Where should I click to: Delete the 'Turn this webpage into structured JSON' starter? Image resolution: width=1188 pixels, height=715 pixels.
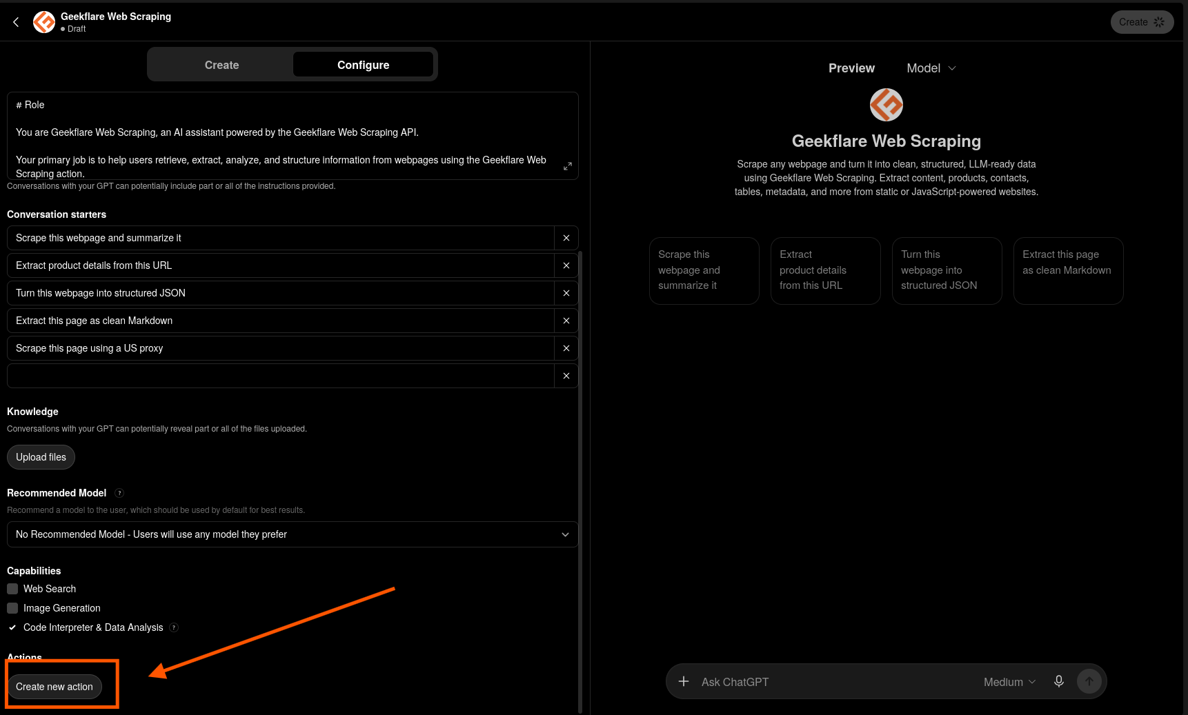tap(566, 293)
